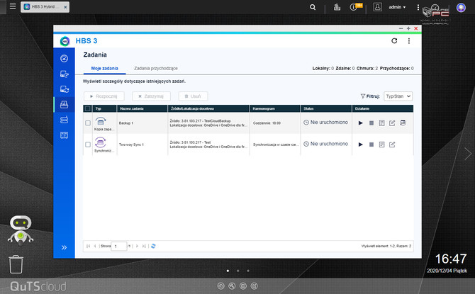The height and width of the screenshot is (294, 475).
Task: Open the top bar more options dots
Action: (x=418, y=7)
